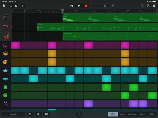158x118 pixels.
Task: Adjust the master volume slider knob
Action: point(105,6)
